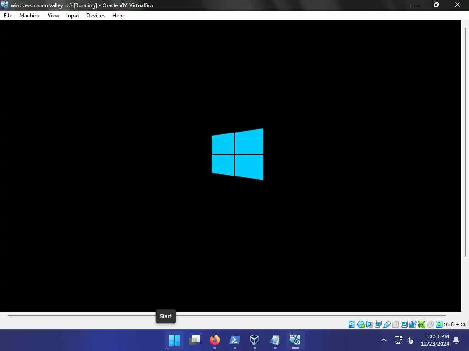Open the Help menu
469x351 pixels.
pos(118,16)
